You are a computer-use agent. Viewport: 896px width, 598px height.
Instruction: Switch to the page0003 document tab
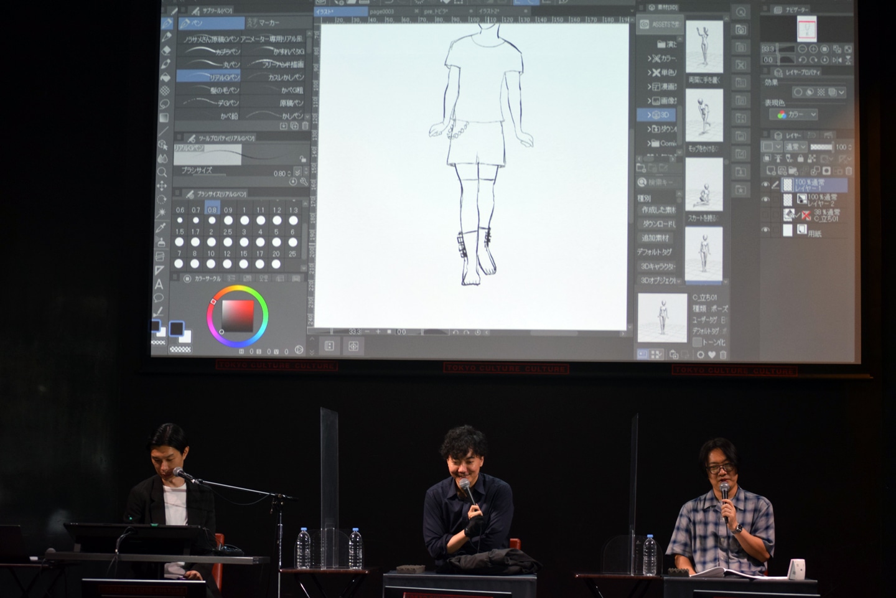(381, 11)
